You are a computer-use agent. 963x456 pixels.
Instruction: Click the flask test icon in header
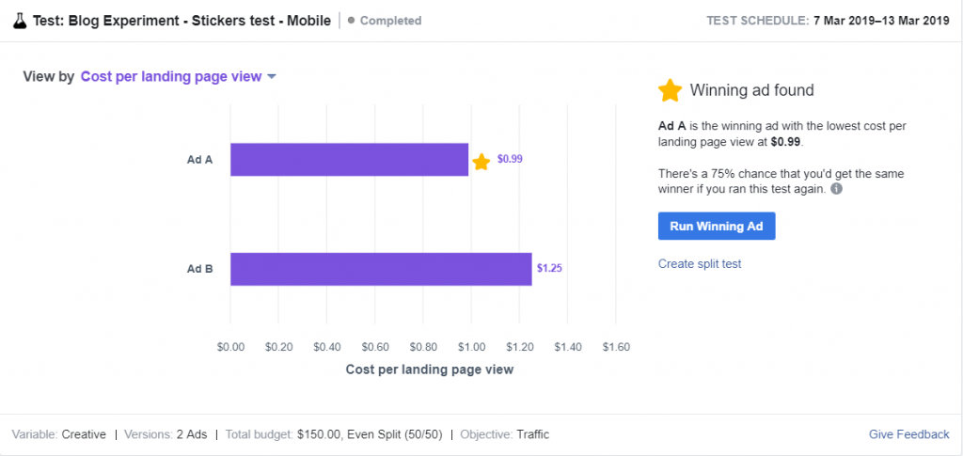20,21
